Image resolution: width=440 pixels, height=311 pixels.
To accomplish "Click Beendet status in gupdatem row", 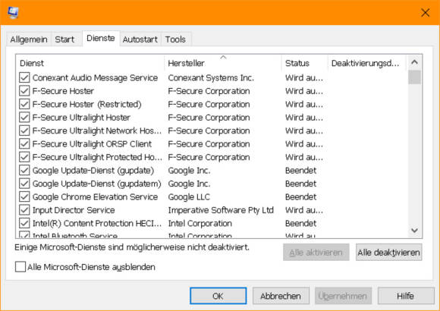I will pyautogui.click(x=300, y=184).
